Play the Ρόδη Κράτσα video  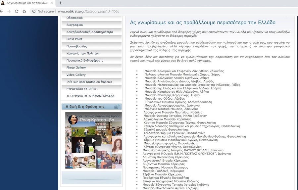[x=93, y=140]
